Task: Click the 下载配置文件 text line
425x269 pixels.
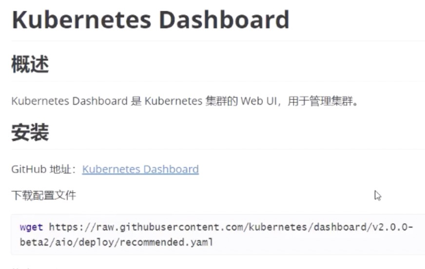Action: 44,195
